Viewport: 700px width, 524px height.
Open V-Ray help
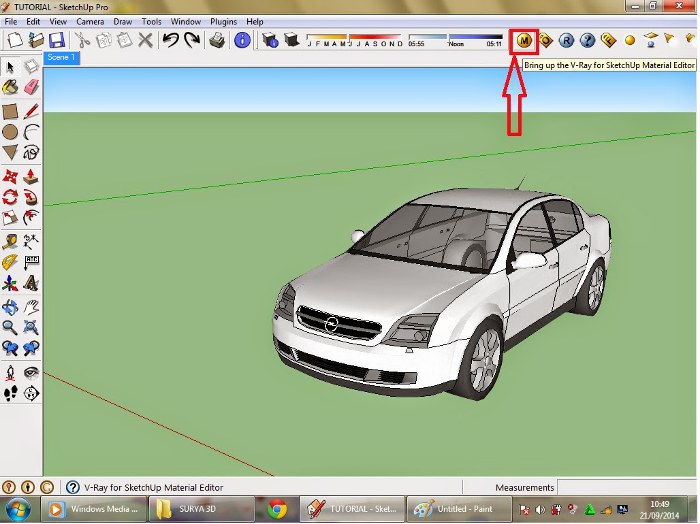[x=588, y=40]
